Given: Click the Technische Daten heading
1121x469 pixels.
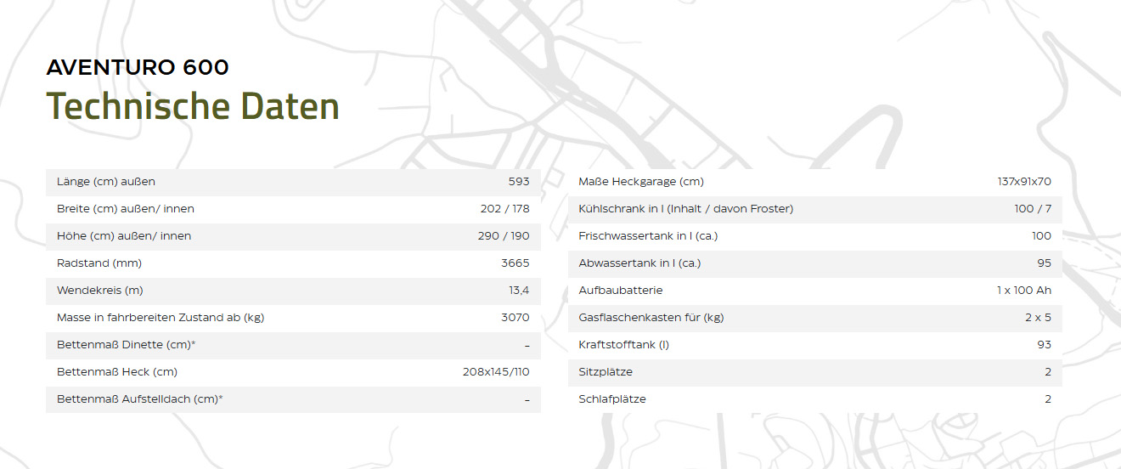Looking at the screenshot, I should click(193, 106).
